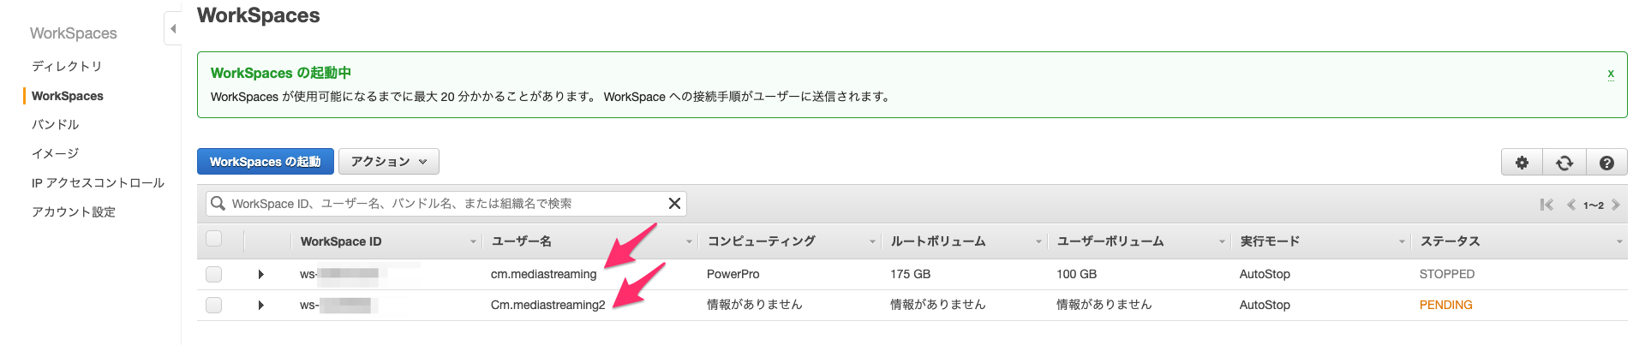Open table settings via gear icon
The image size is (1645, 345).
click(1522, 163)
